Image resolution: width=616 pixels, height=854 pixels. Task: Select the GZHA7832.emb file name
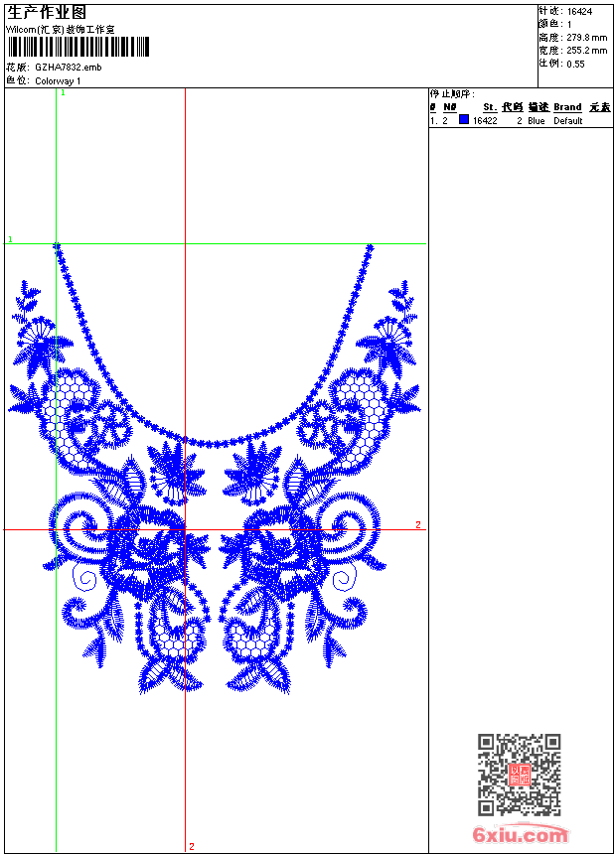tap(69, 68)
